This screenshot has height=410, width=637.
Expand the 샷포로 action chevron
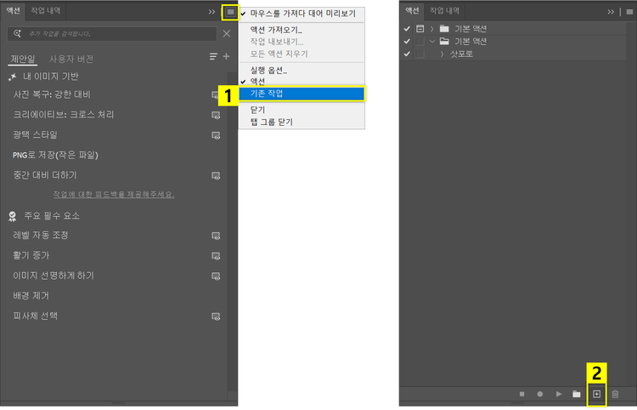click(442, 54)
